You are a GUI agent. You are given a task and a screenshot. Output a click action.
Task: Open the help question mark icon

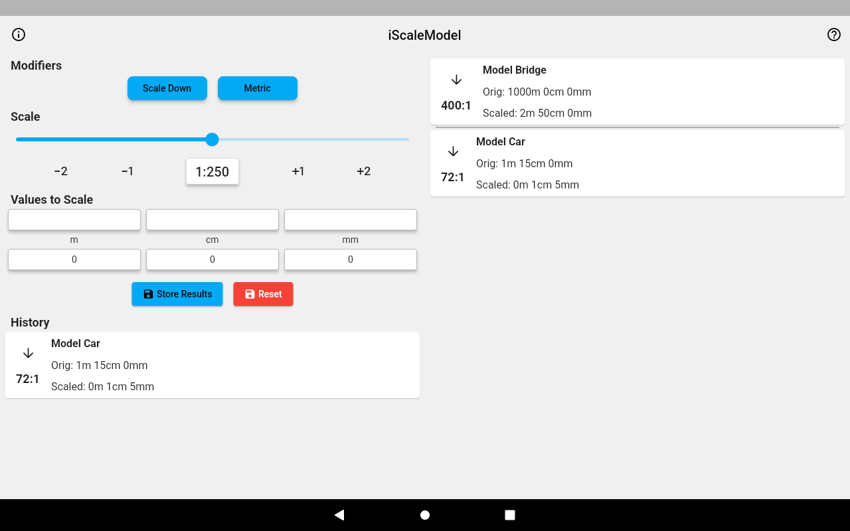[834, 35]
